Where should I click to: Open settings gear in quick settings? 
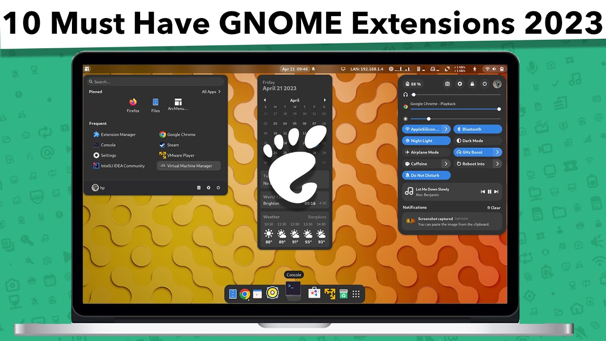[x=460, y=84]
